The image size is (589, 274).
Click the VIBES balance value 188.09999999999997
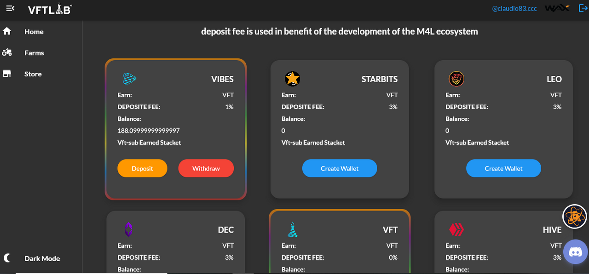(x=149, y=131)
